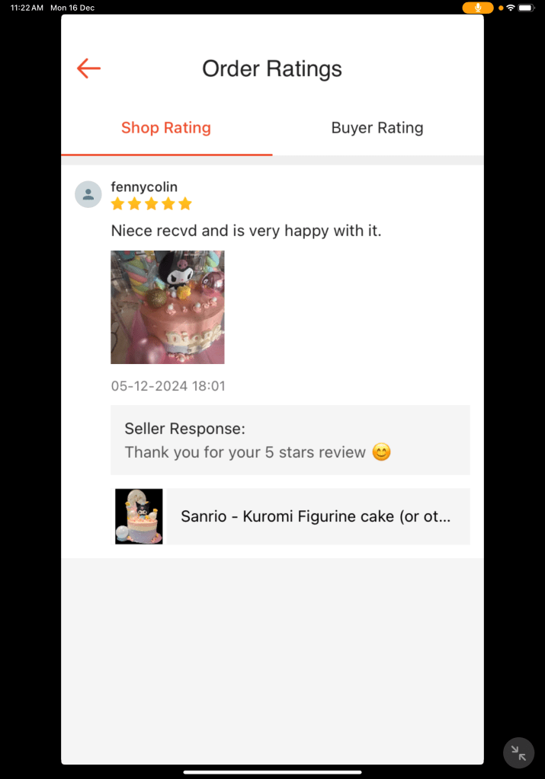
Task: Click the Order Ratings title
Action: [x=272, y=69]
